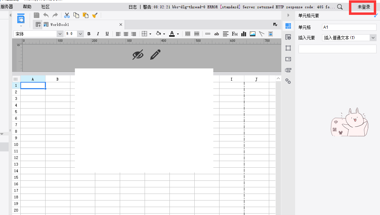Center align cell text
380x215 pixels.
pos(126,34)
